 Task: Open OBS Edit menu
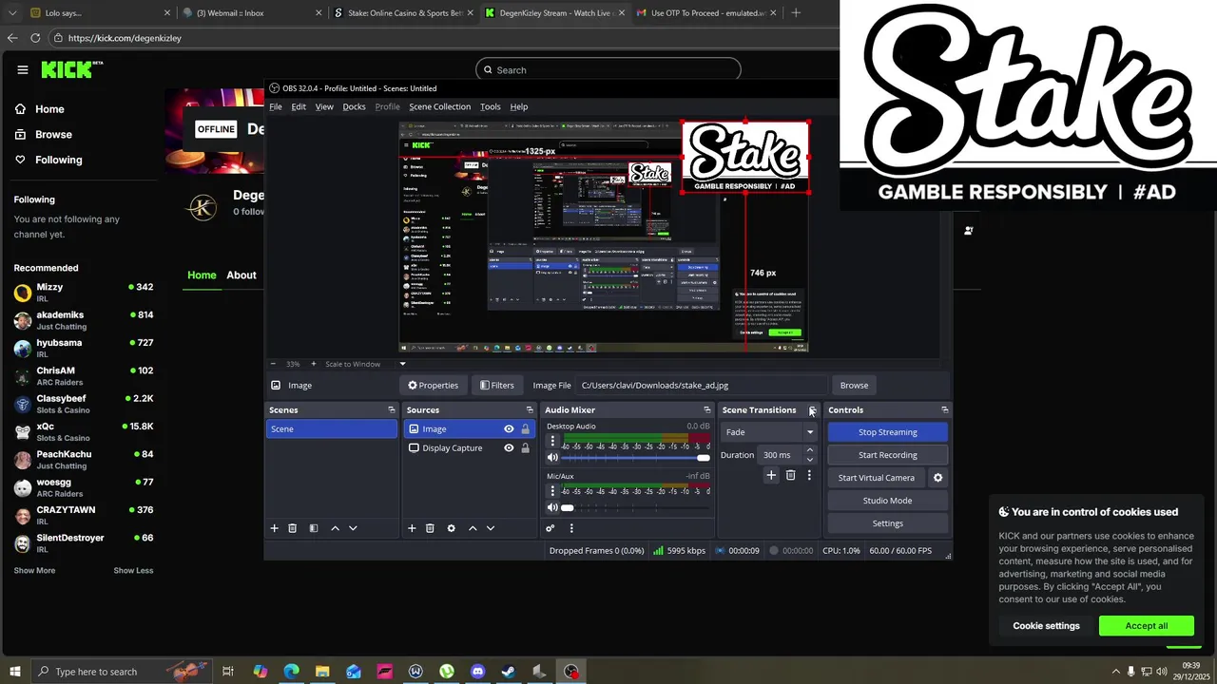(x=299, y=106)
